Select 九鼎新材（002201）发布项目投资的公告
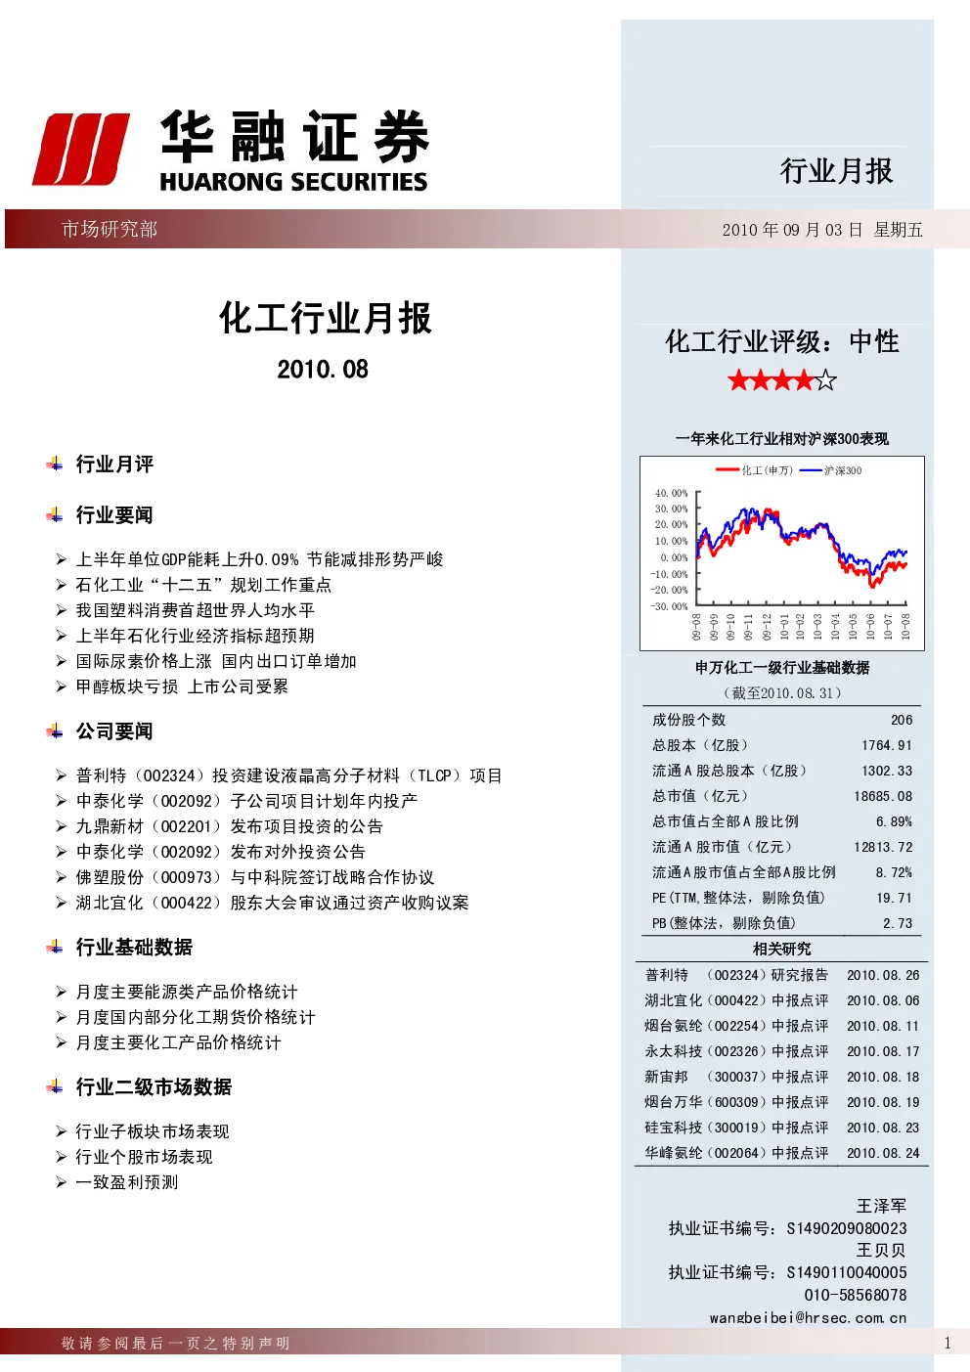The height and width of the screenshot is (1372, 970). click(x=230, y=826)
